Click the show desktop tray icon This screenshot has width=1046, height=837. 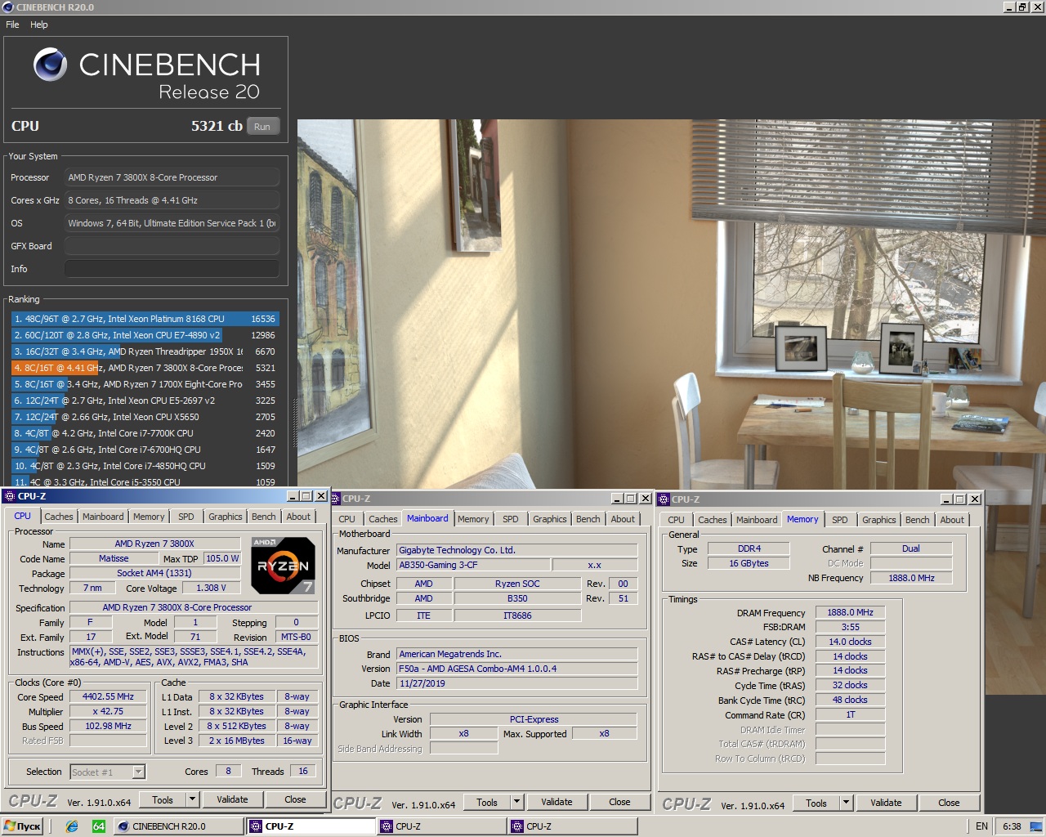pyautogui.click(x=1036, y=826)
